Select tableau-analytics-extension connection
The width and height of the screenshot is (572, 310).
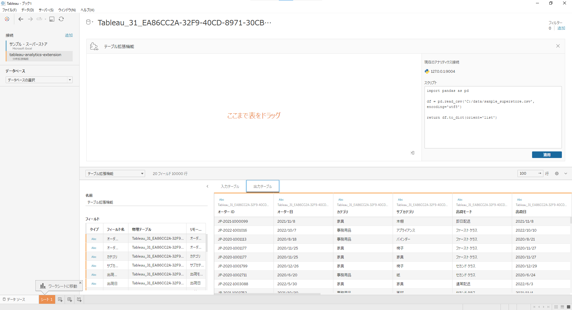(x=35, y=55)
